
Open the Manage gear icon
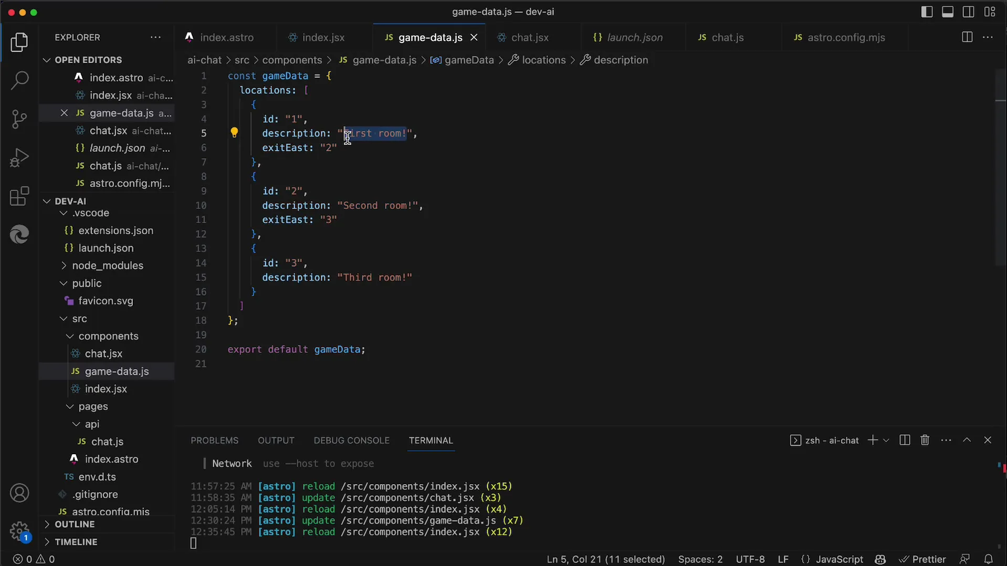coord(19,531)
